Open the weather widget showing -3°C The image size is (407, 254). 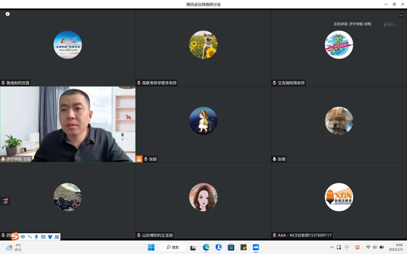click(14, 247)
